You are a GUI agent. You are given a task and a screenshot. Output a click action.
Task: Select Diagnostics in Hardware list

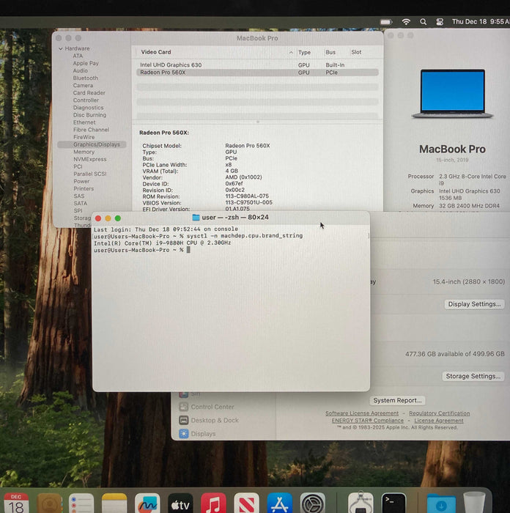[89, 108]
